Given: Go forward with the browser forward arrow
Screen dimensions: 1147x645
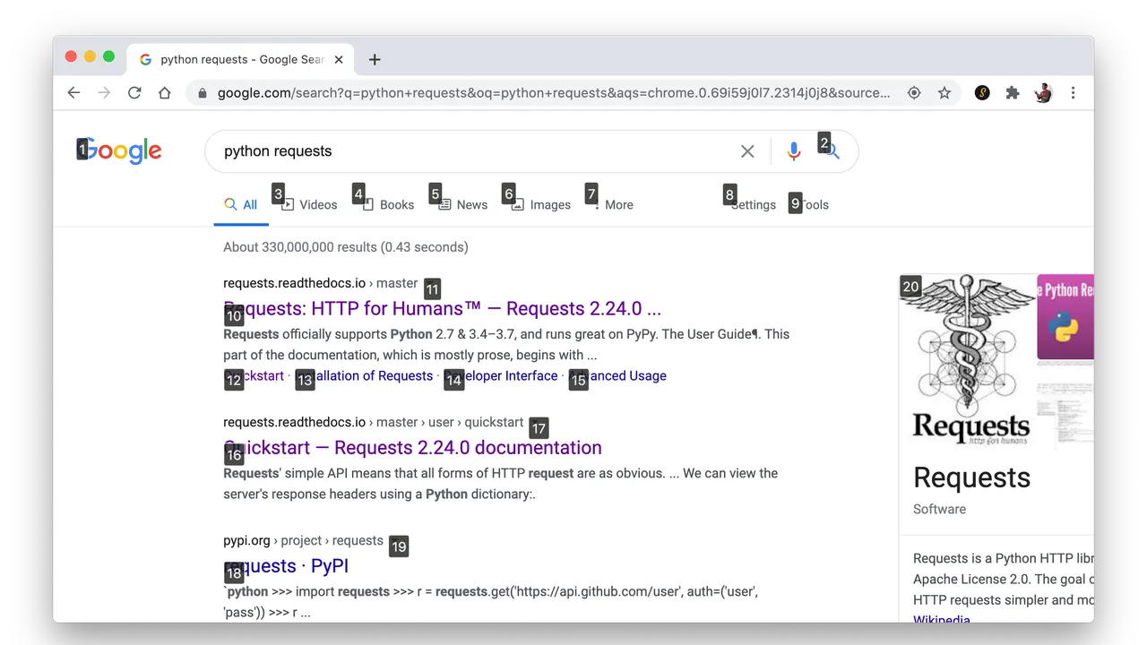Looking at the screenshot, I should pyautogui.click(x=104, y=92).
